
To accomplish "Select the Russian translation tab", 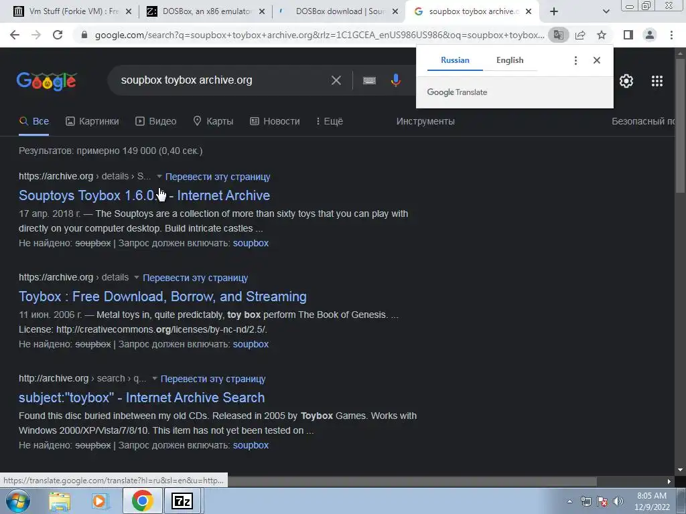I will 455,60.
